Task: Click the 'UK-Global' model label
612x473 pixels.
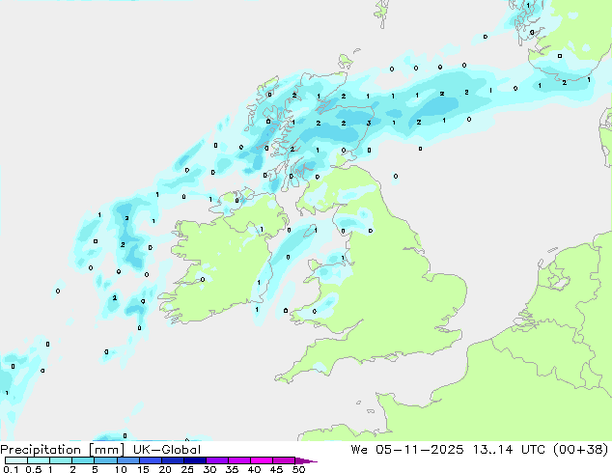Action: click(x=167, y=450)
